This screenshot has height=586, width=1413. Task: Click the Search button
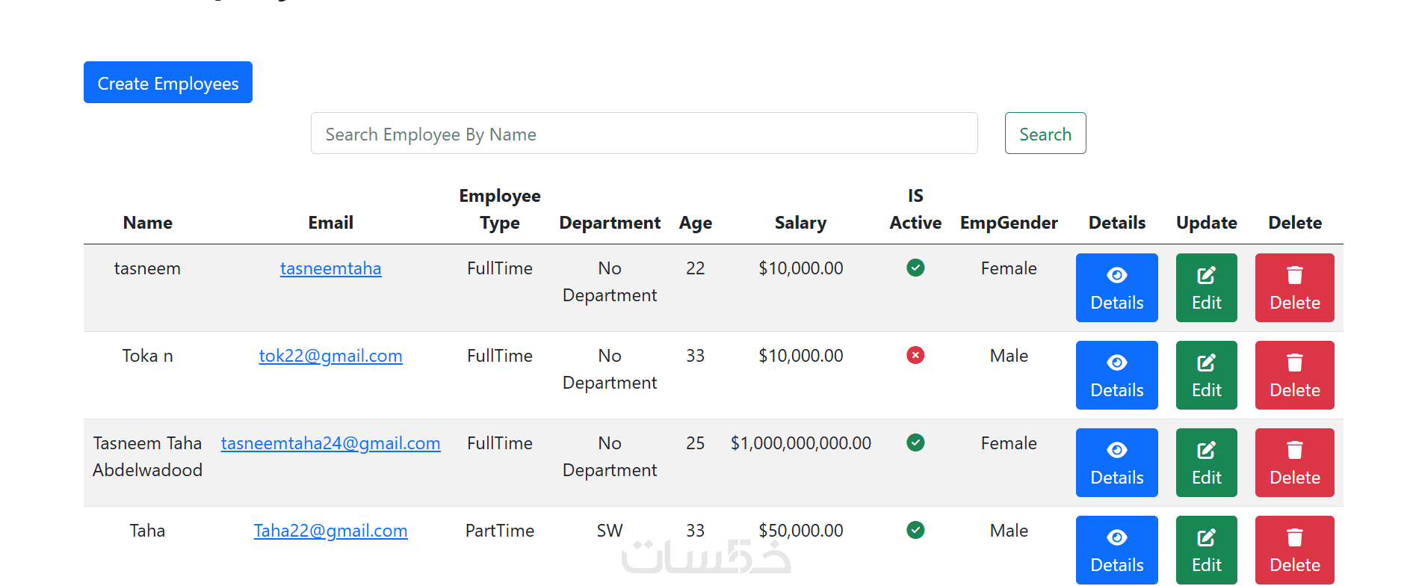tap(1045, 134)
